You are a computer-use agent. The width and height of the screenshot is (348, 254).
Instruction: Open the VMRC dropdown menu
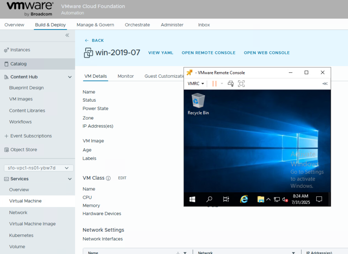196,84
